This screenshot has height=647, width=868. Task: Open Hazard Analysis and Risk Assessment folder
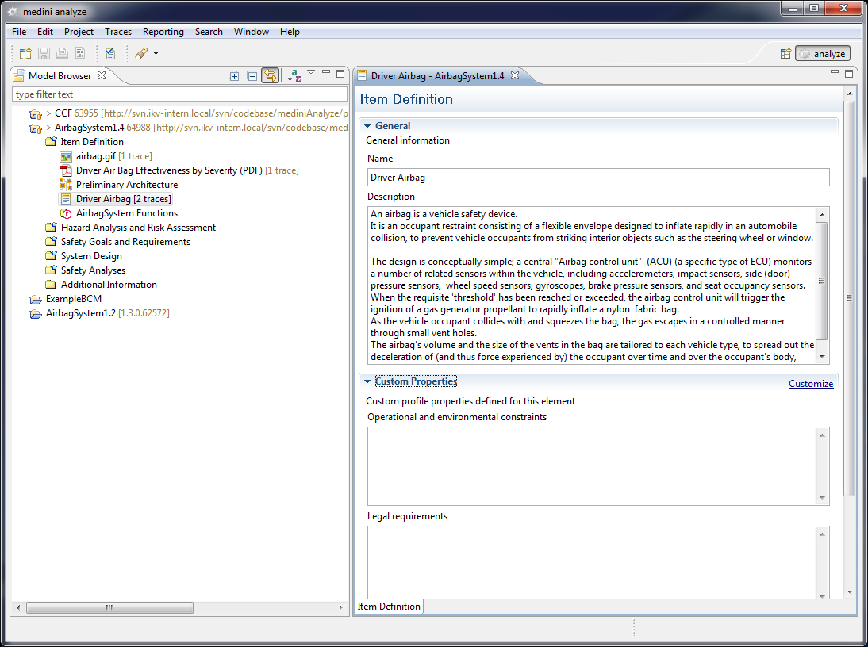pos(131,228)
